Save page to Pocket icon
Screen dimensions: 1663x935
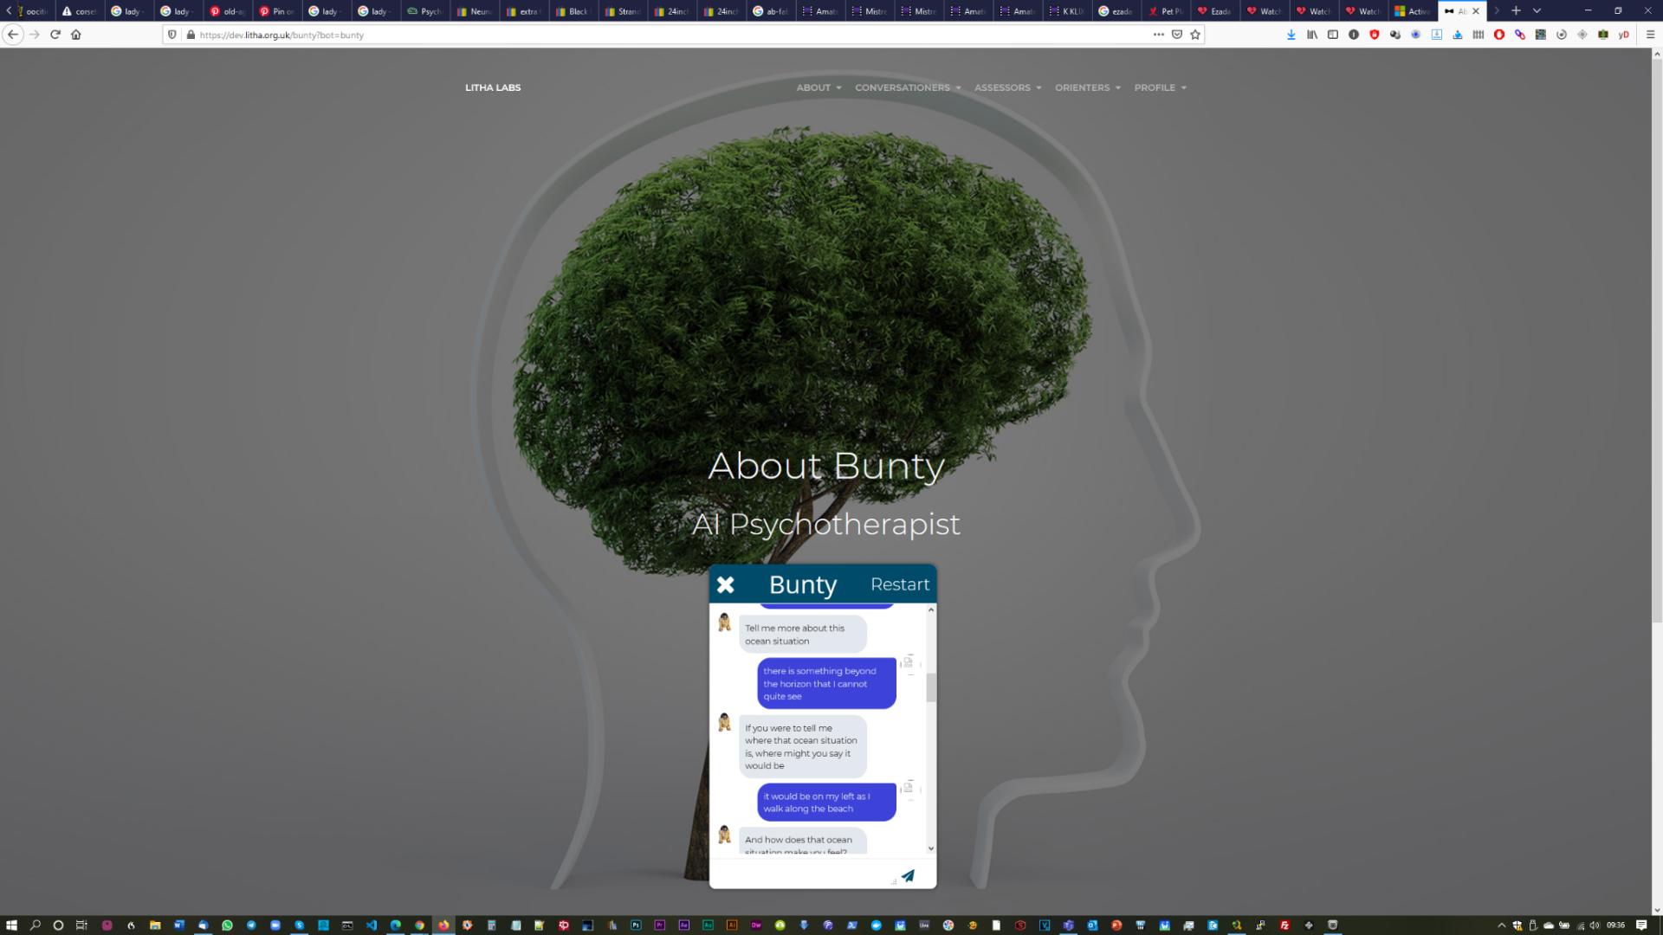(1176, 35)
